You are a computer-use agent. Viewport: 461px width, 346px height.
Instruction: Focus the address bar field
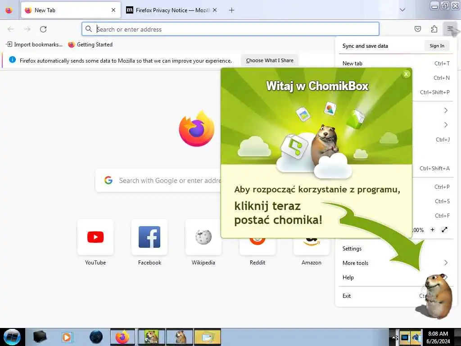pos(230,29)
